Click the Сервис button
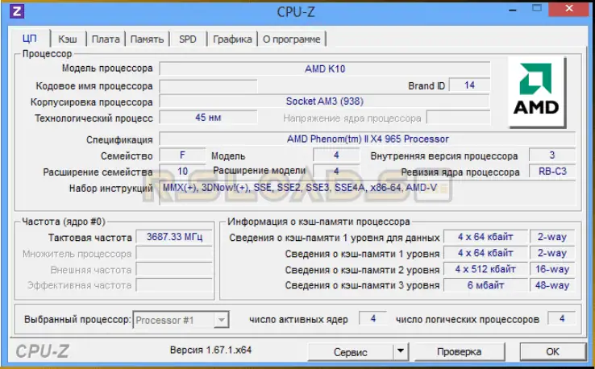Image resolution: width=595 pixels, height=369 pixels. [350, 352]
